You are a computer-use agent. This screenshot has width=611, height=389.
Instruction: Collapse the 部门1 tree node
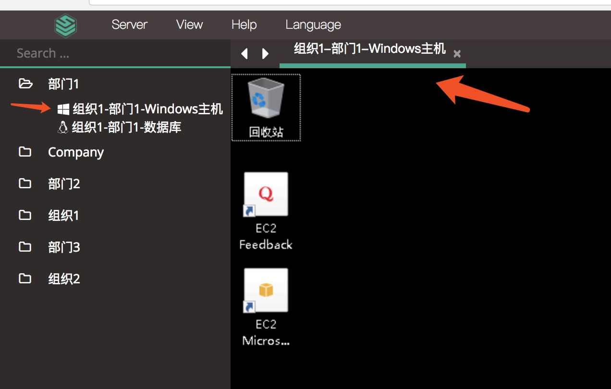pyautogui.click(x=63, y=83)
